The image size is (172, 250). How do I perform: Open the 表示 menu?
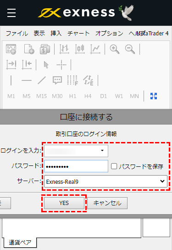39,34
